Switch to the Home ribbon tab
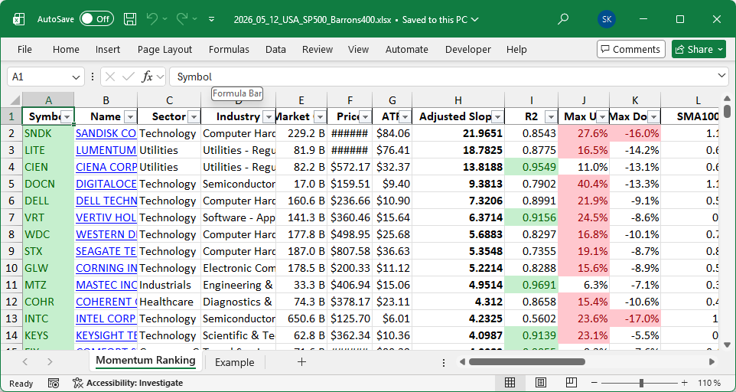736x392 pixels. 66,49
